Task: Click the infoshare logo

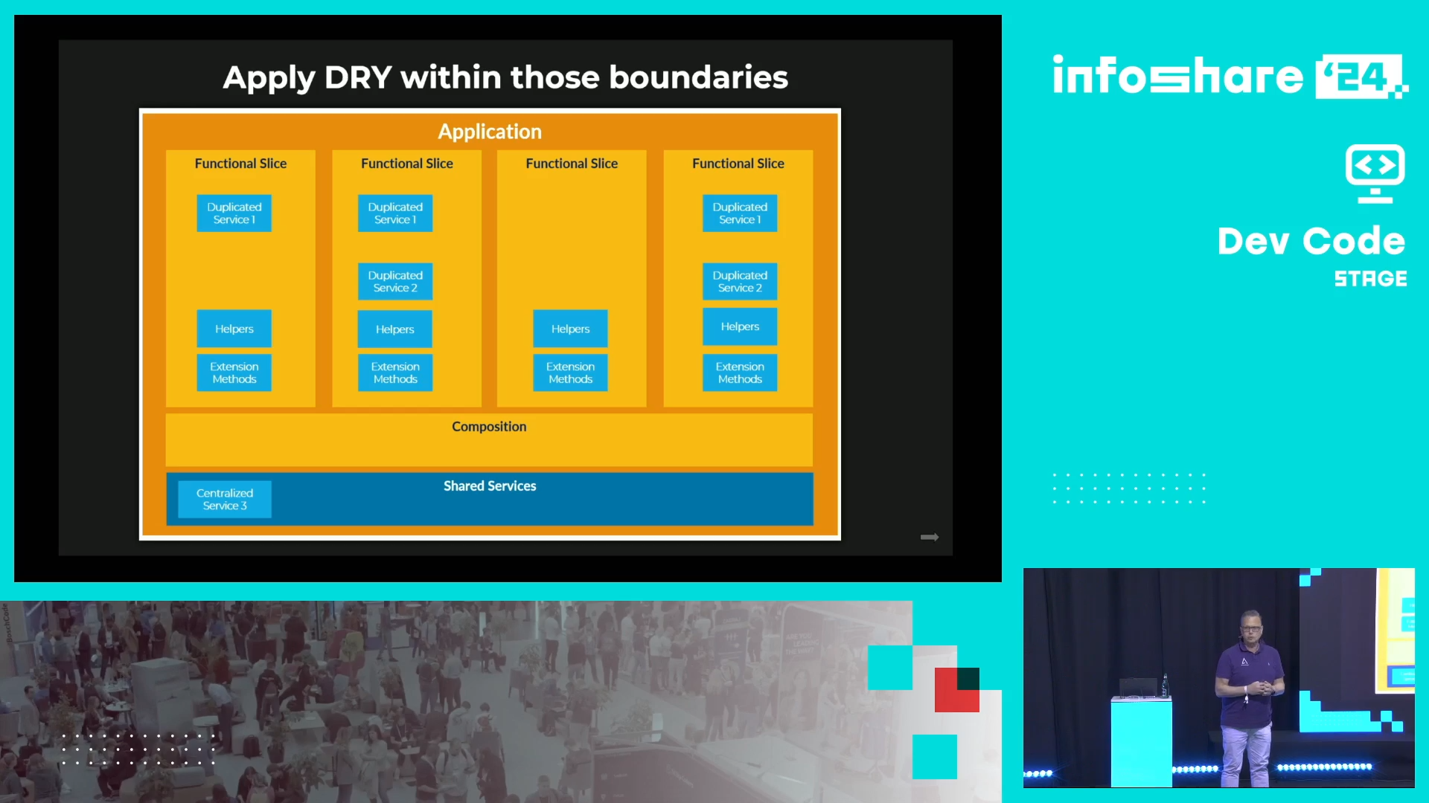Action: (1230, 76)
